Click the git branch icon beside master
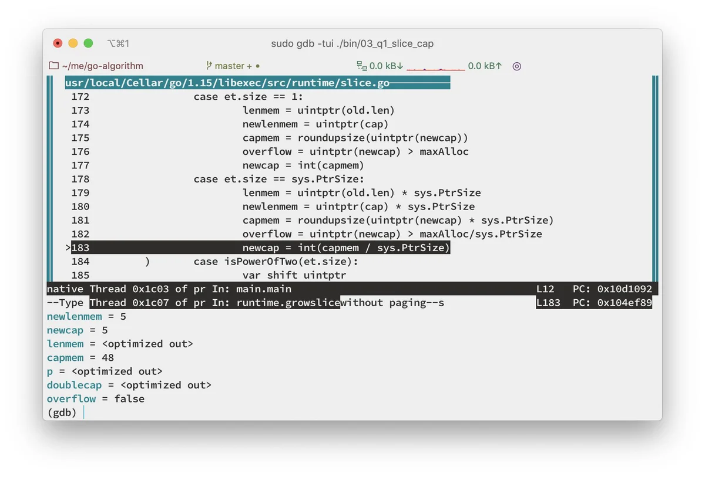 pyautogui.click(x=209, y=66)
